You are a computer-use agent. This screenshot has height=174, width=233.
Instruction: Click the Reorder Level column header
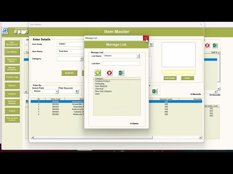(166, 99)
